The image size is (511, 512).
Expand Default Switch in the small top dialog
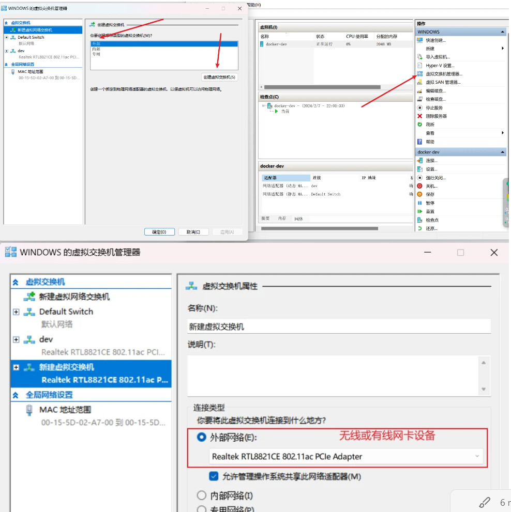(7, 38)
